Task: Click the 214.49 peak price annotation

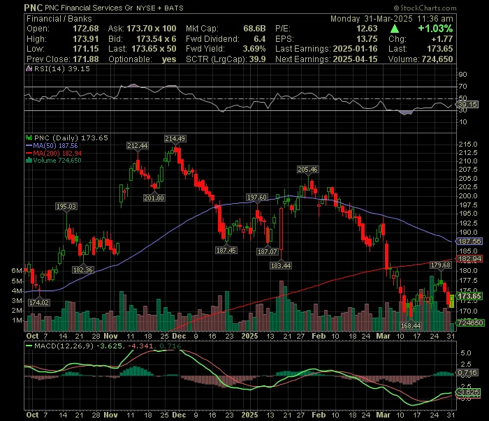Action: tap(175, 139)
